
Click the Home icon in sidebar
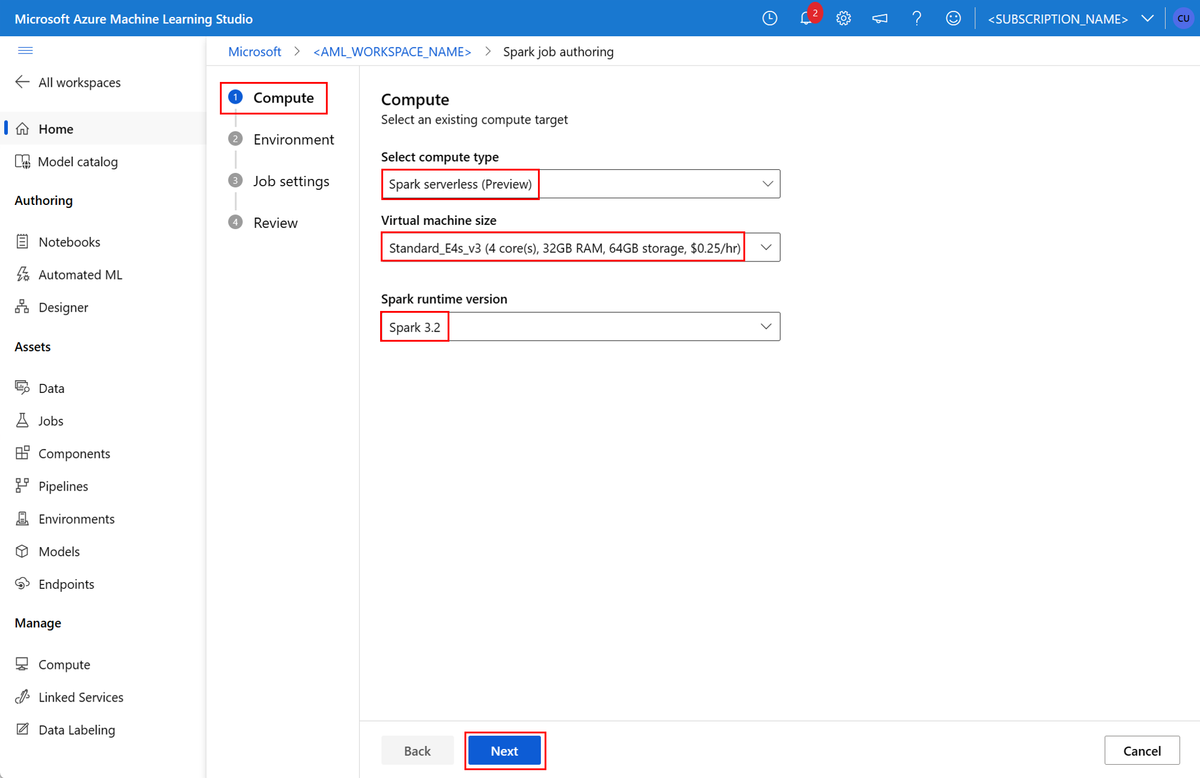point(25,128)
